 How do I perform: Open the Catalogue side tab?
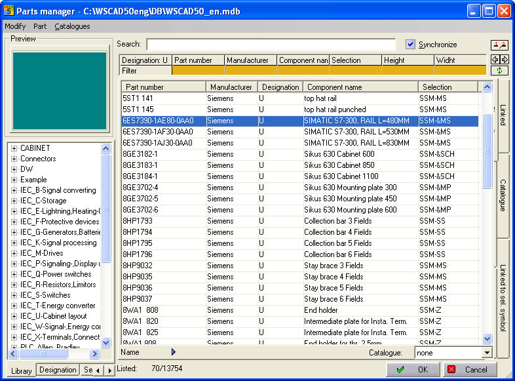tap(503, 195)
